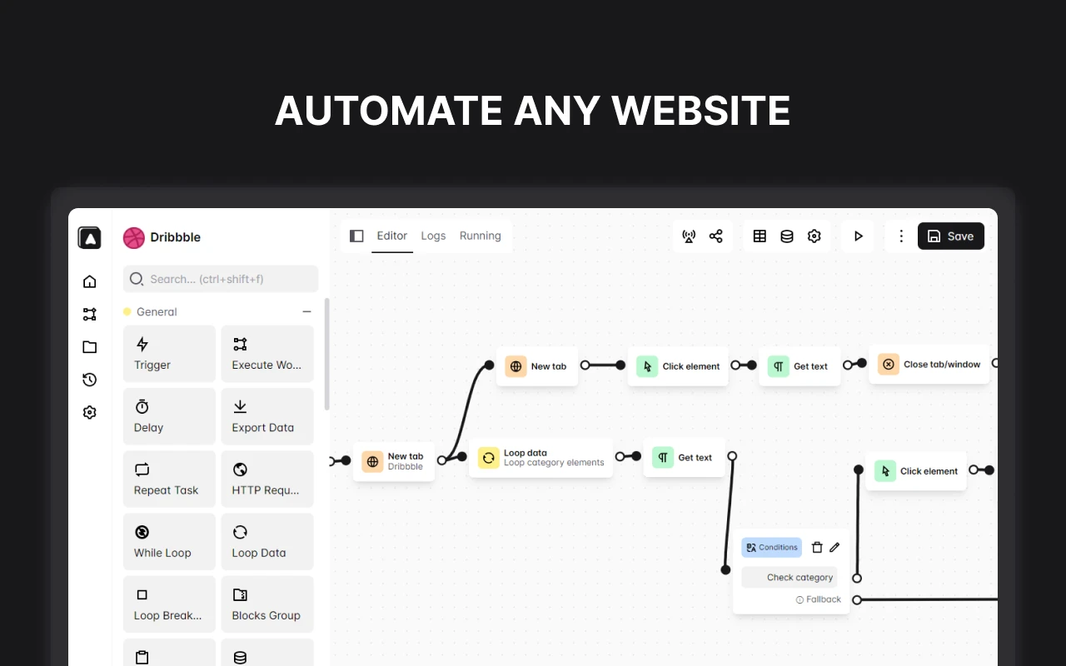This screenshot has height=666, width=1066.
Task: Click the blocks panel scrollbar
Action: click(x=326, y=355)
